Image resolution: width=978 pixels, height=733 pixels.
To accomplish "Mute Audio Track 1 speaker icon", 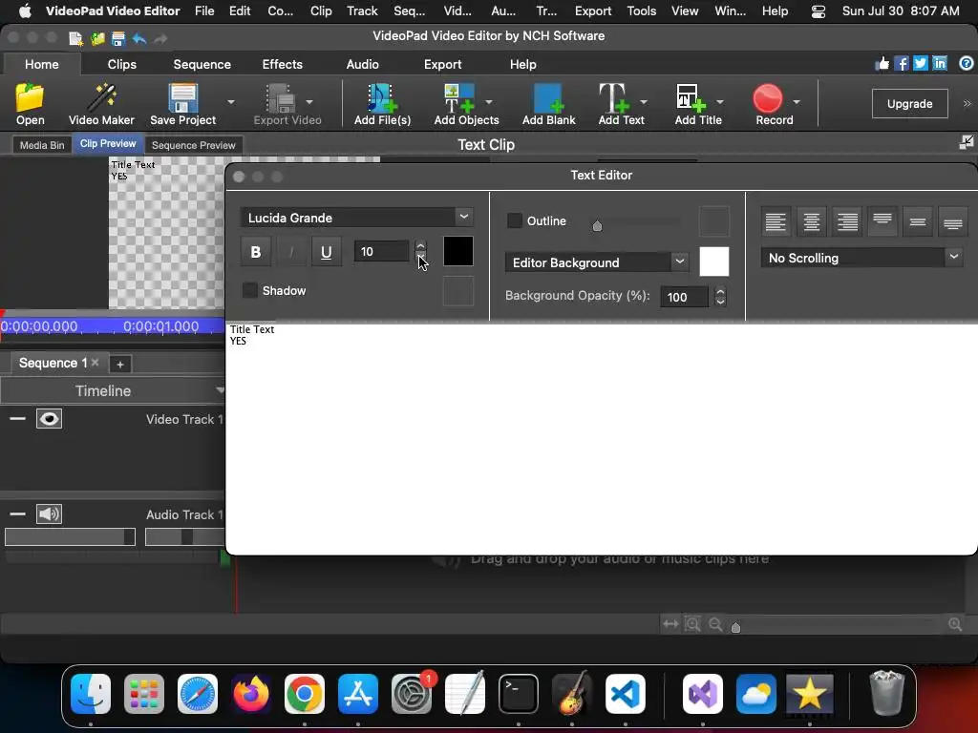I will pos(49,514).
